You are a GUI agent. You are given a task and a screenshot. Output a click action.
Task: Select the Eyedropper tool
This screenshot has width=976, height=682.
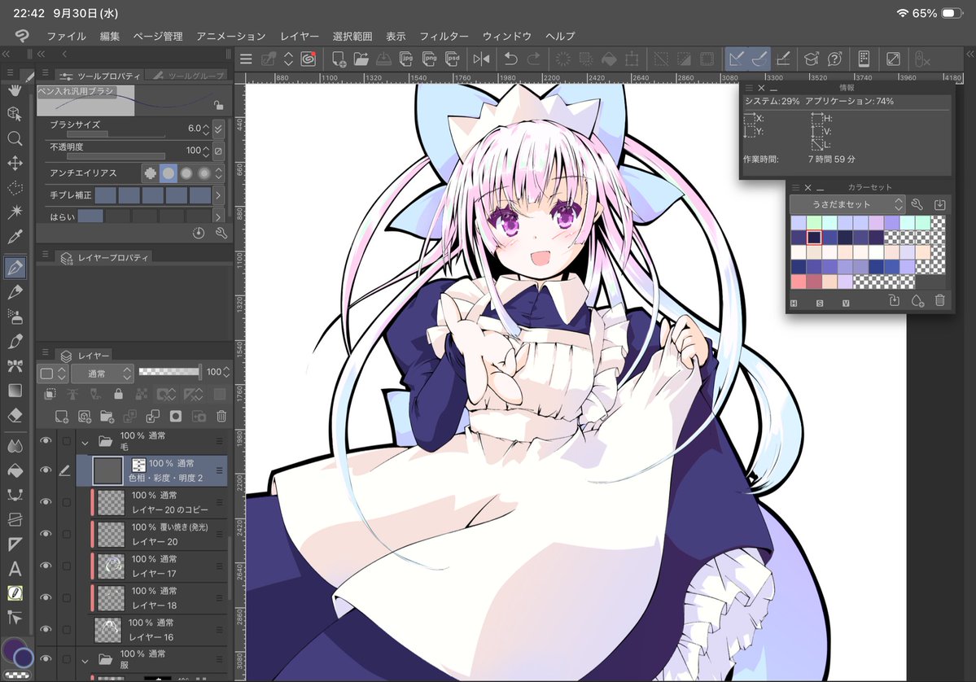[15, 237]
